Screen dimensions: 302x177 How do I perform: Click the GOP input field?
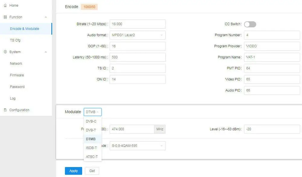[x=137, y=46]
